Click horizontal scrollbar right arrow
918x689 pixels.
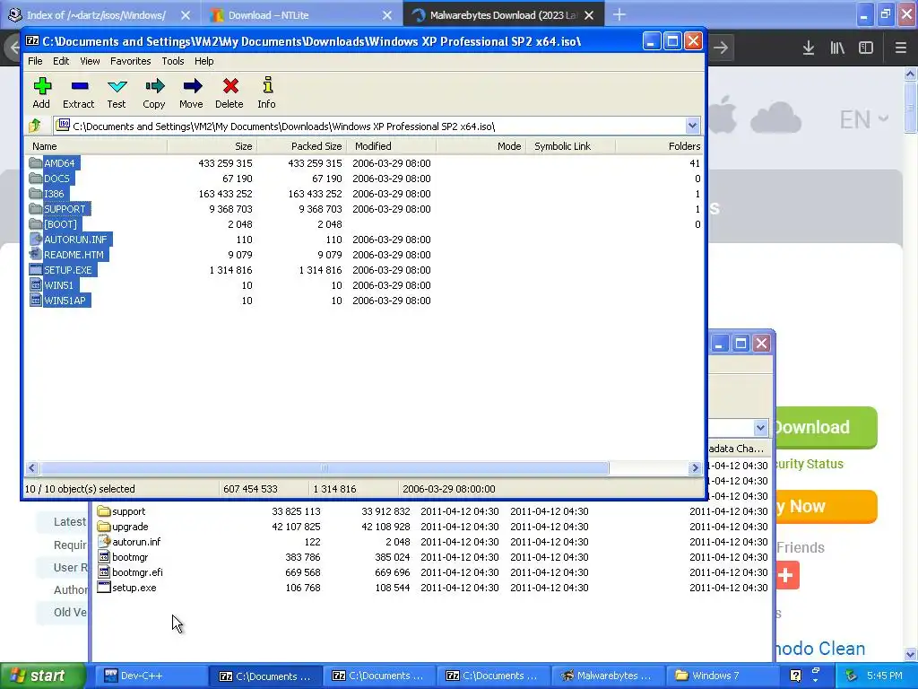pos(695,467)
